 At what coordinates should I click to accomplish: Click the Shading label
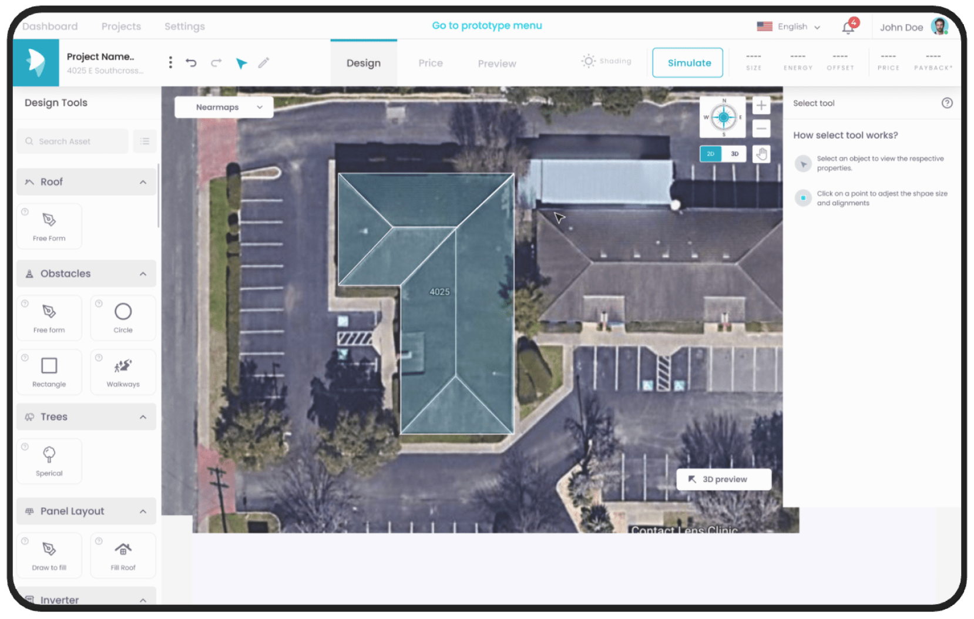coord(615,61)
